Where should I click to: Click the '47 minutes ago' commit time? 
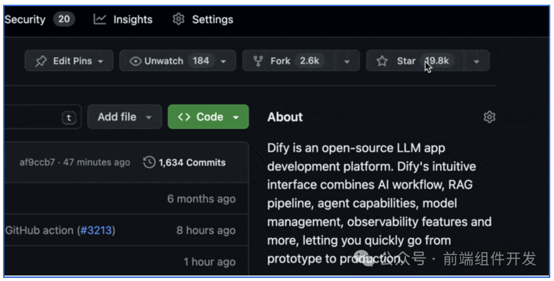coord(96,163)
